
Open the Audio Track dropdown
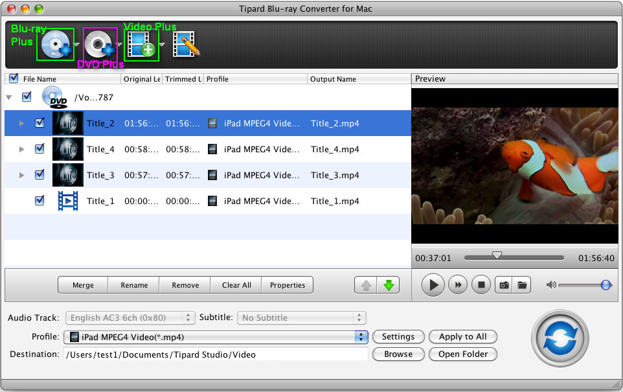tap(130, 317)
